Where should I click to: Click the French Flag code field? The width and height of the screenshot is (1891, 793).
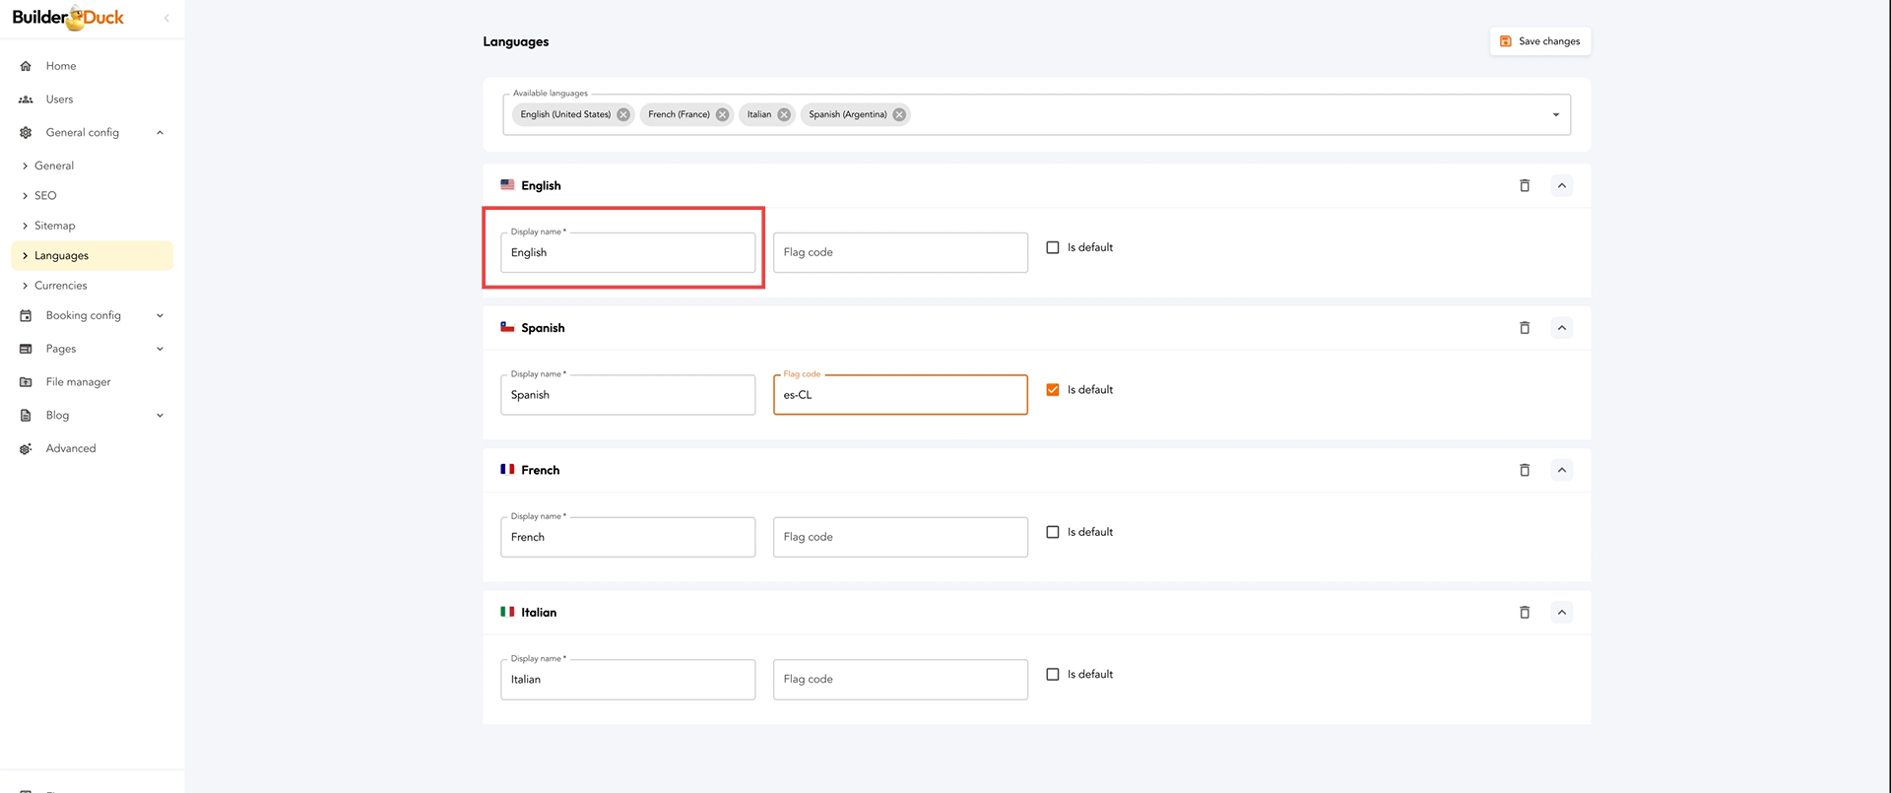(x=899, y=537)
